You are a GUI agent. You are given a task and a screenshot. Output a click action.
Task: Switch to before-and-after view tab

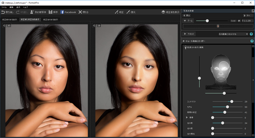(x=30, y=20)
